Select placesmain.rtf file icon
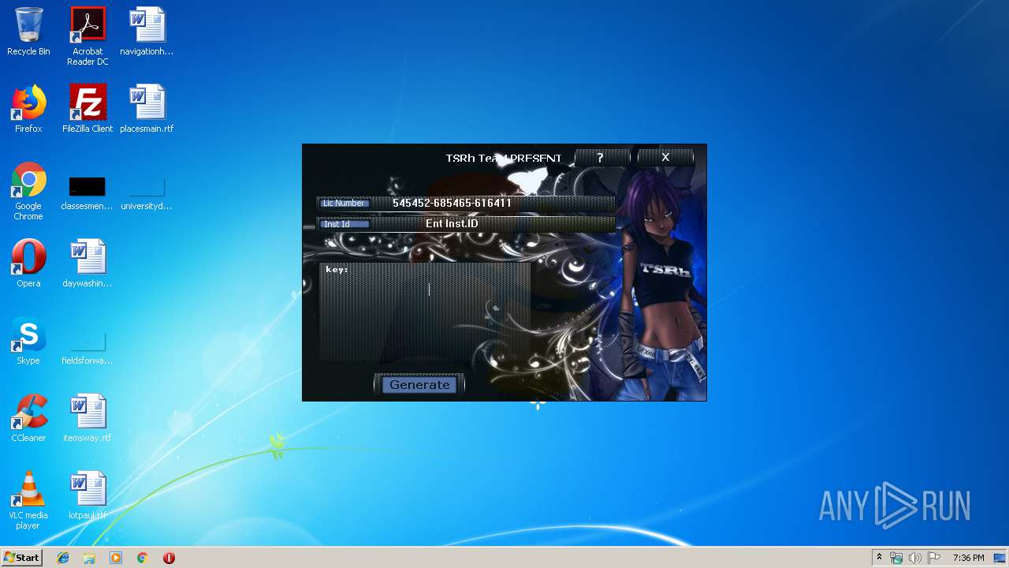 coord(147,109)
